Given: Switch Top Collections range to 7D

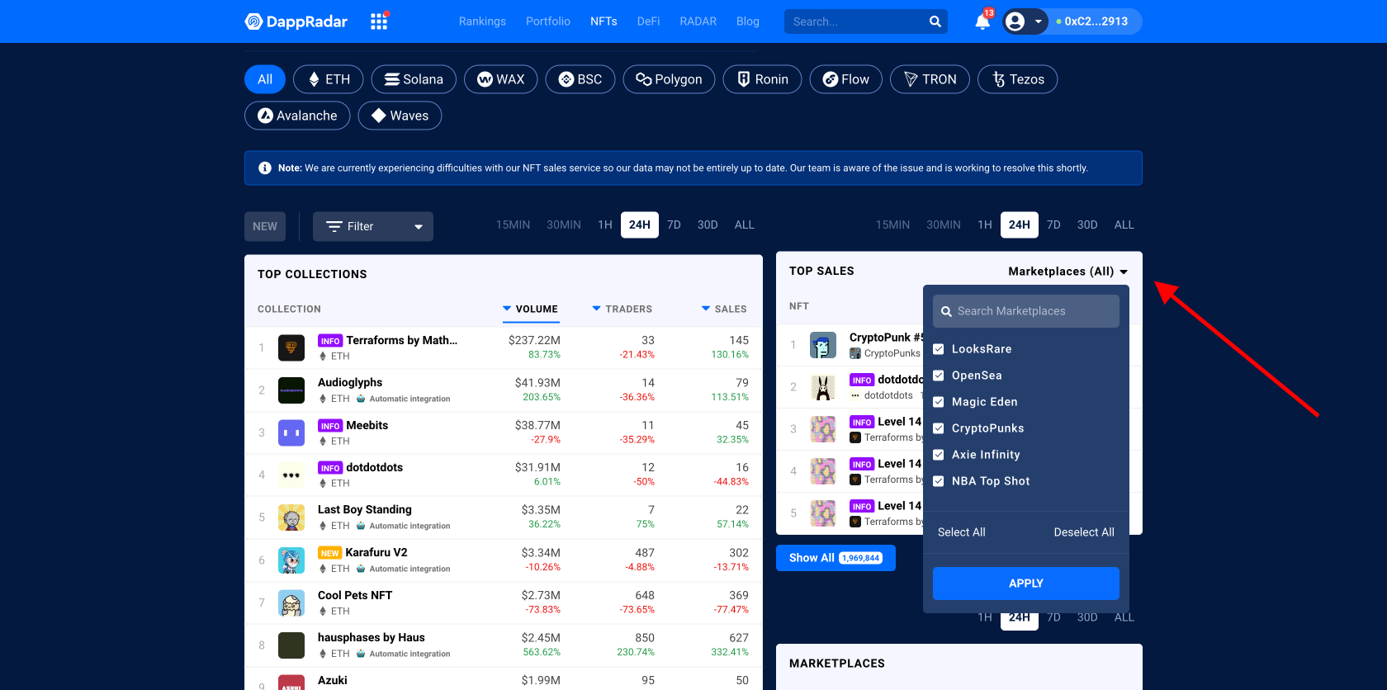Looking at the screenshot, I should point(674,224).
